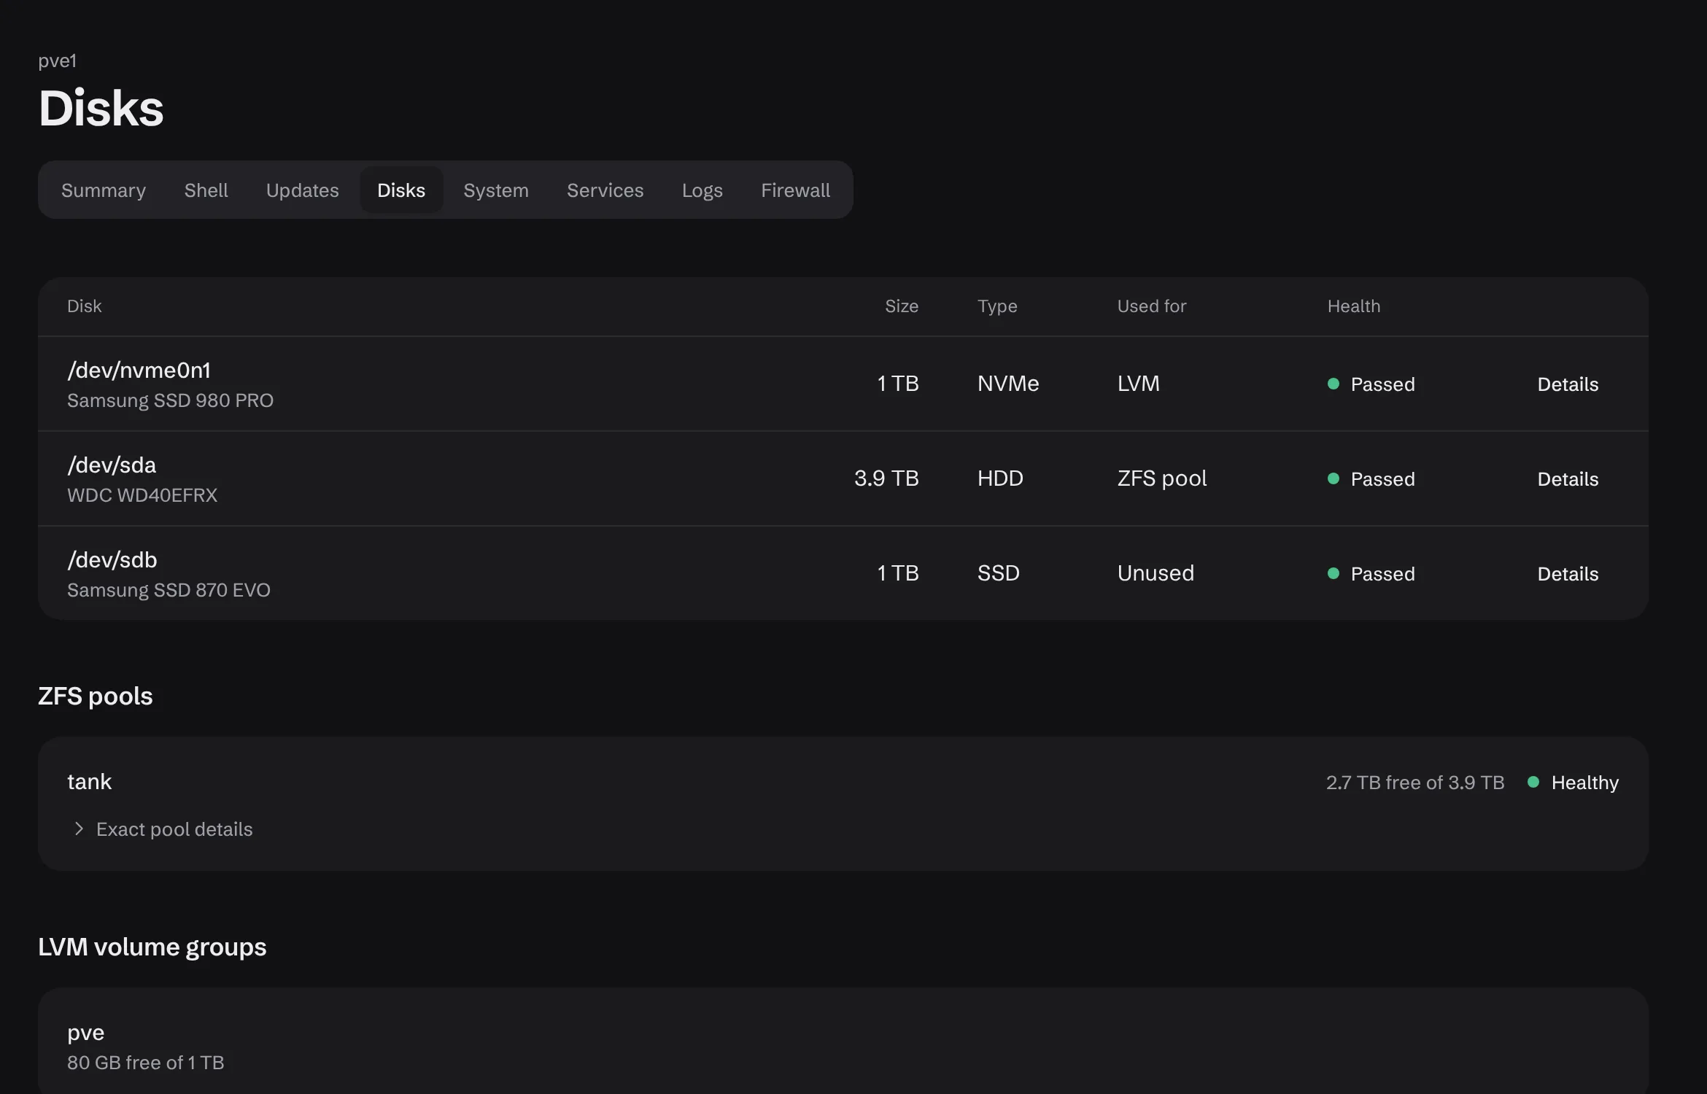The width and height of the screenshot is (1707, 1094).
Task: Click the pve1 node label
Action: click(58, 61)
